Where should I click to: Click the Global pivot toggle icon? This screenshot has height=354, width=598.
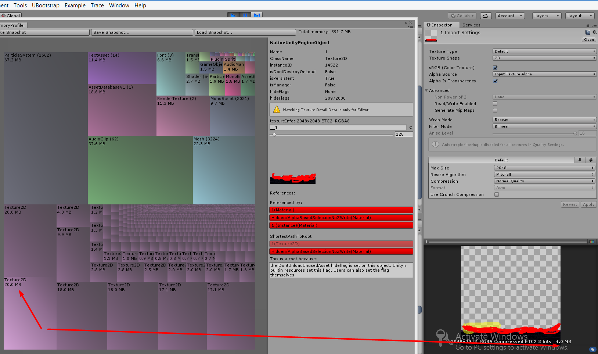[x=3, y=16]
